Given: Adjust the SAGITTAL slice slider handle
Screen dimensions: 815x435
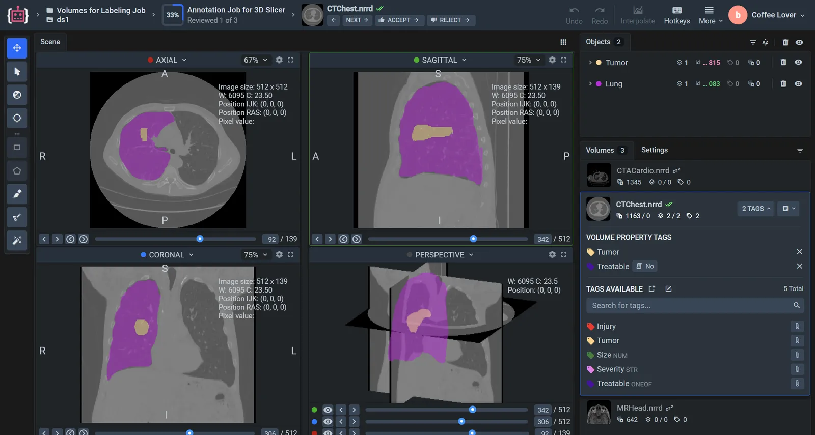Looking at the screenshot, I should tap(473, 239).
